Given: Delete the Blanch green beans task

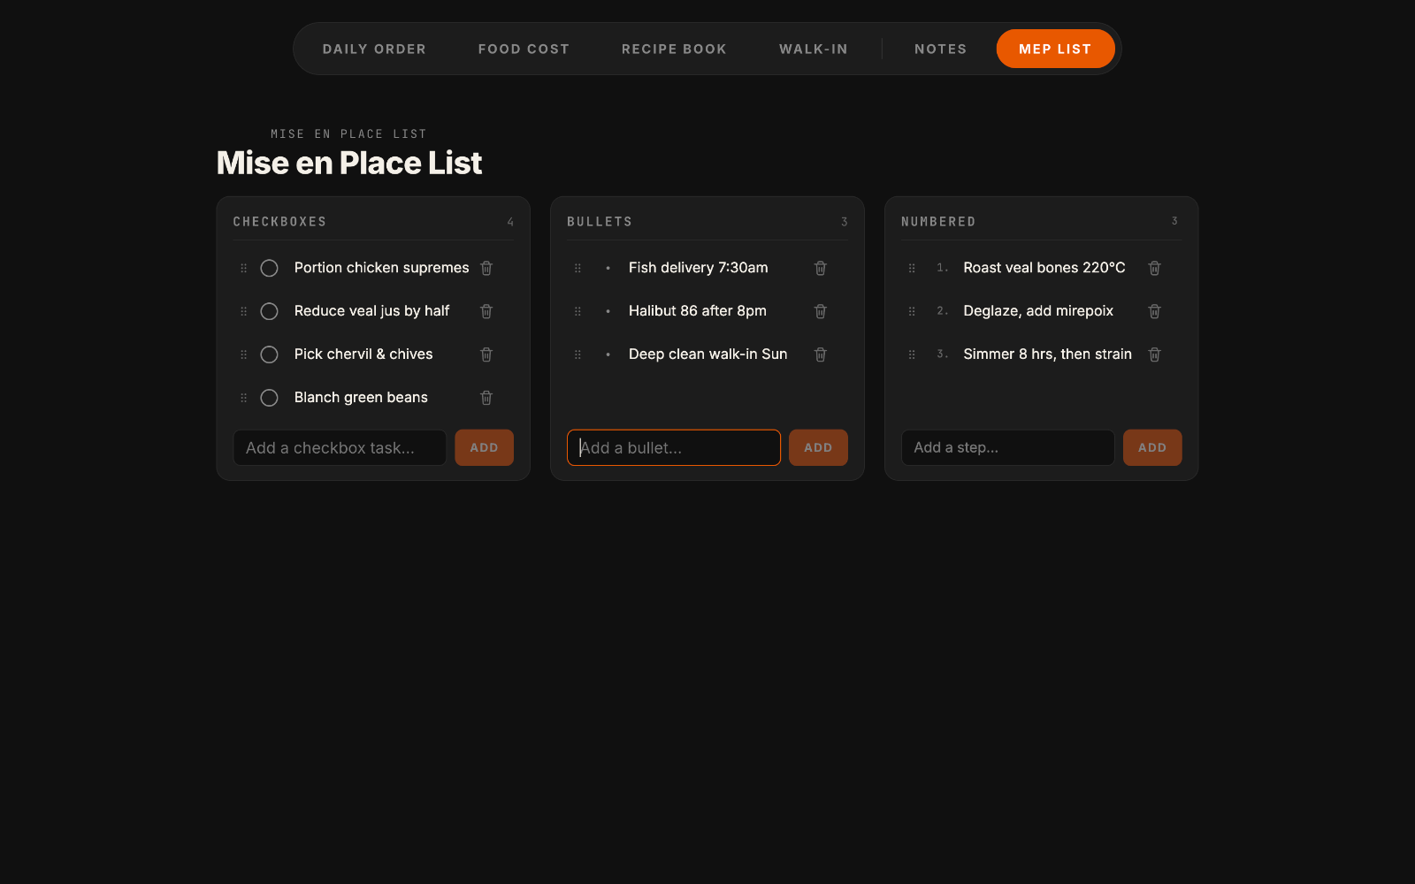Looking at the screenshot, I should pos(486,398).
